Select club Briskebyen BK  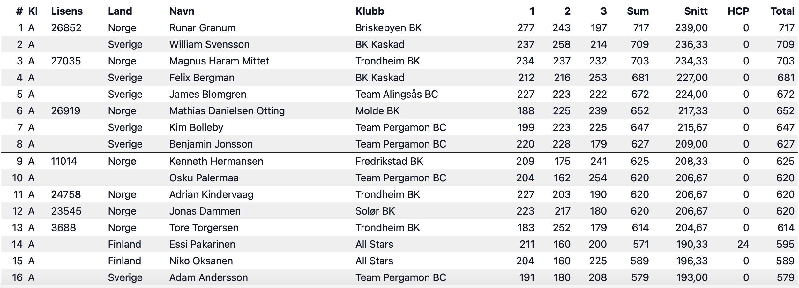388,28
